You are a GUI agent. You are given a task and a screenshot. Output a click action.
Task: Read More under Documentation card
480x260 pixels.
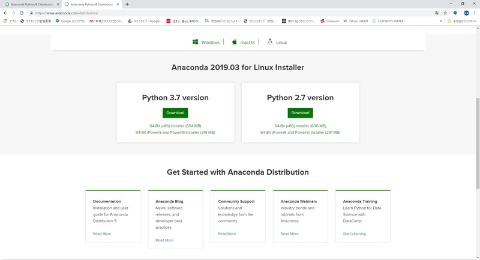(x=102, y=234)
